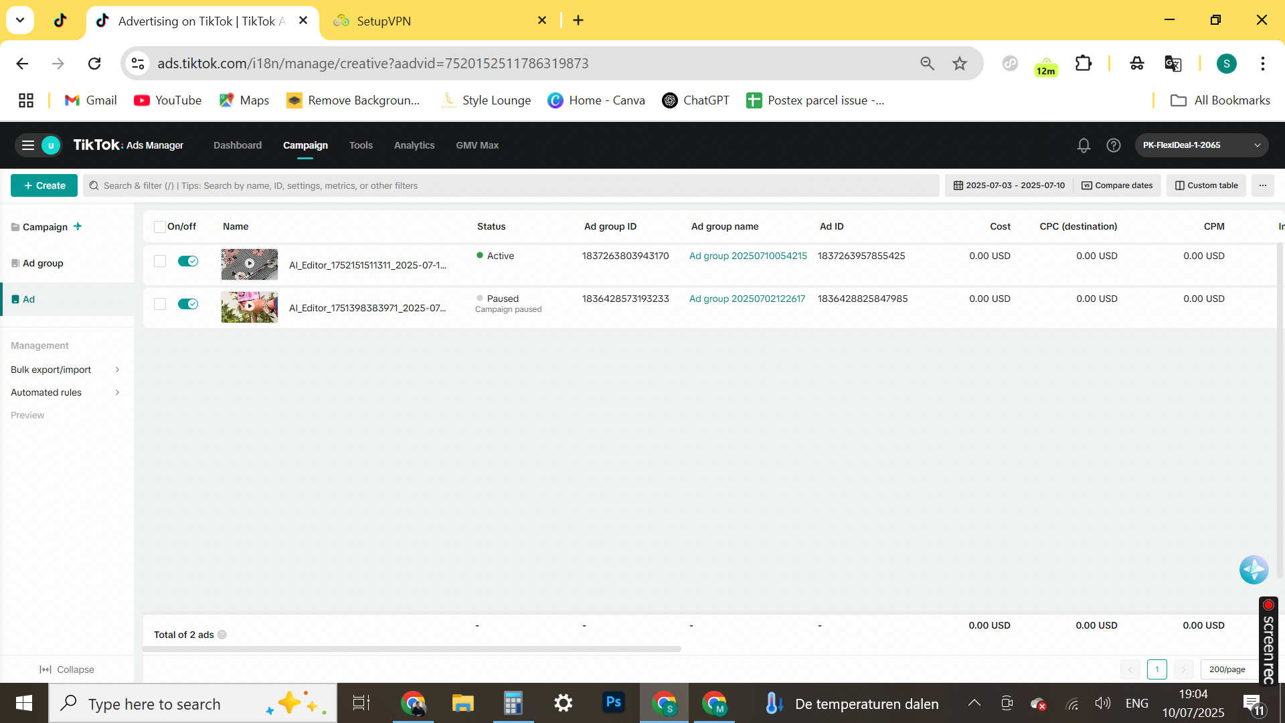Expand the PK-FlexiDeal-1-2065 account dropdown

coord(1201,145)
